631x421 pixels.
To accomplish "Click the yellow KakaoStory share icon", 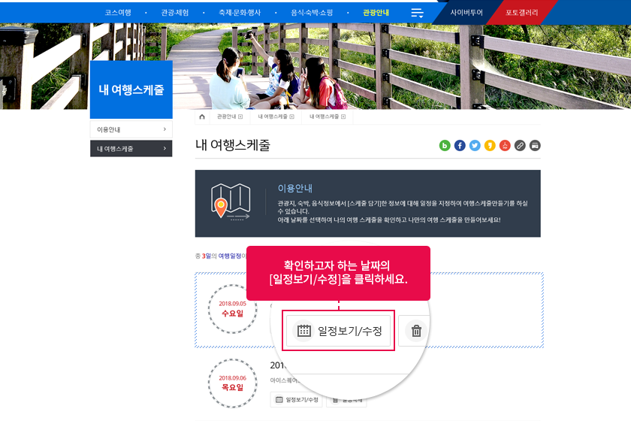I will [490, 146].
